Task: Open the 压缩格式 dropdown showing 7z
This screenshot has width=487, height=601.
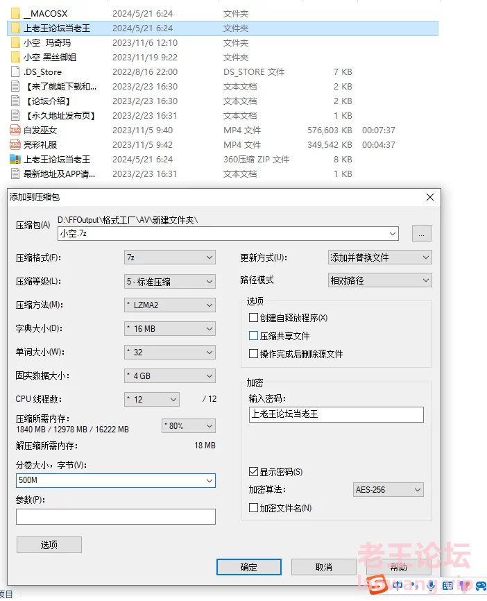Action: click(170, 257)
